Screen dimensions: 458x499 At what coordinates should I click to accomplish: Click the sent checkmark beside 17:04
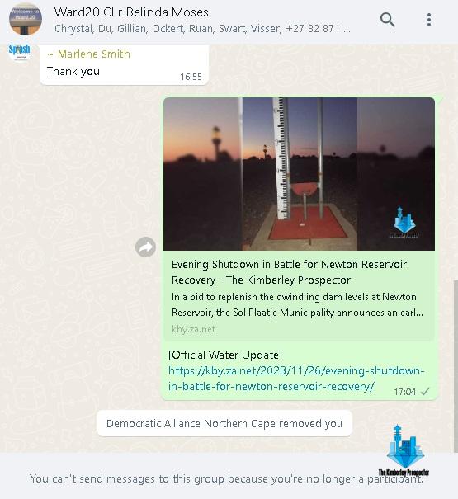click(425, 392)
